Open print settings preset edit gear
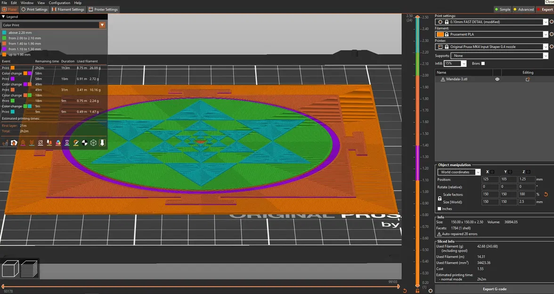Image resolution: width=554 pixels, height=294 pixels. [x=552, y=22]
